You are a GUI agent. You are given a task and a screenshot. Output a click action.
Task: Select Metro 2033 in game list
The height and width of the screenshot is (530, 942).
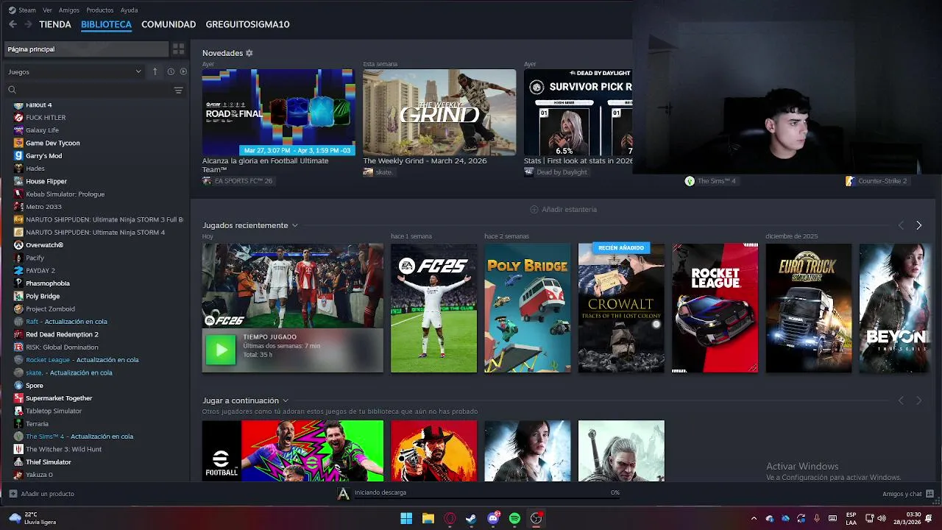tap(43, 207)
